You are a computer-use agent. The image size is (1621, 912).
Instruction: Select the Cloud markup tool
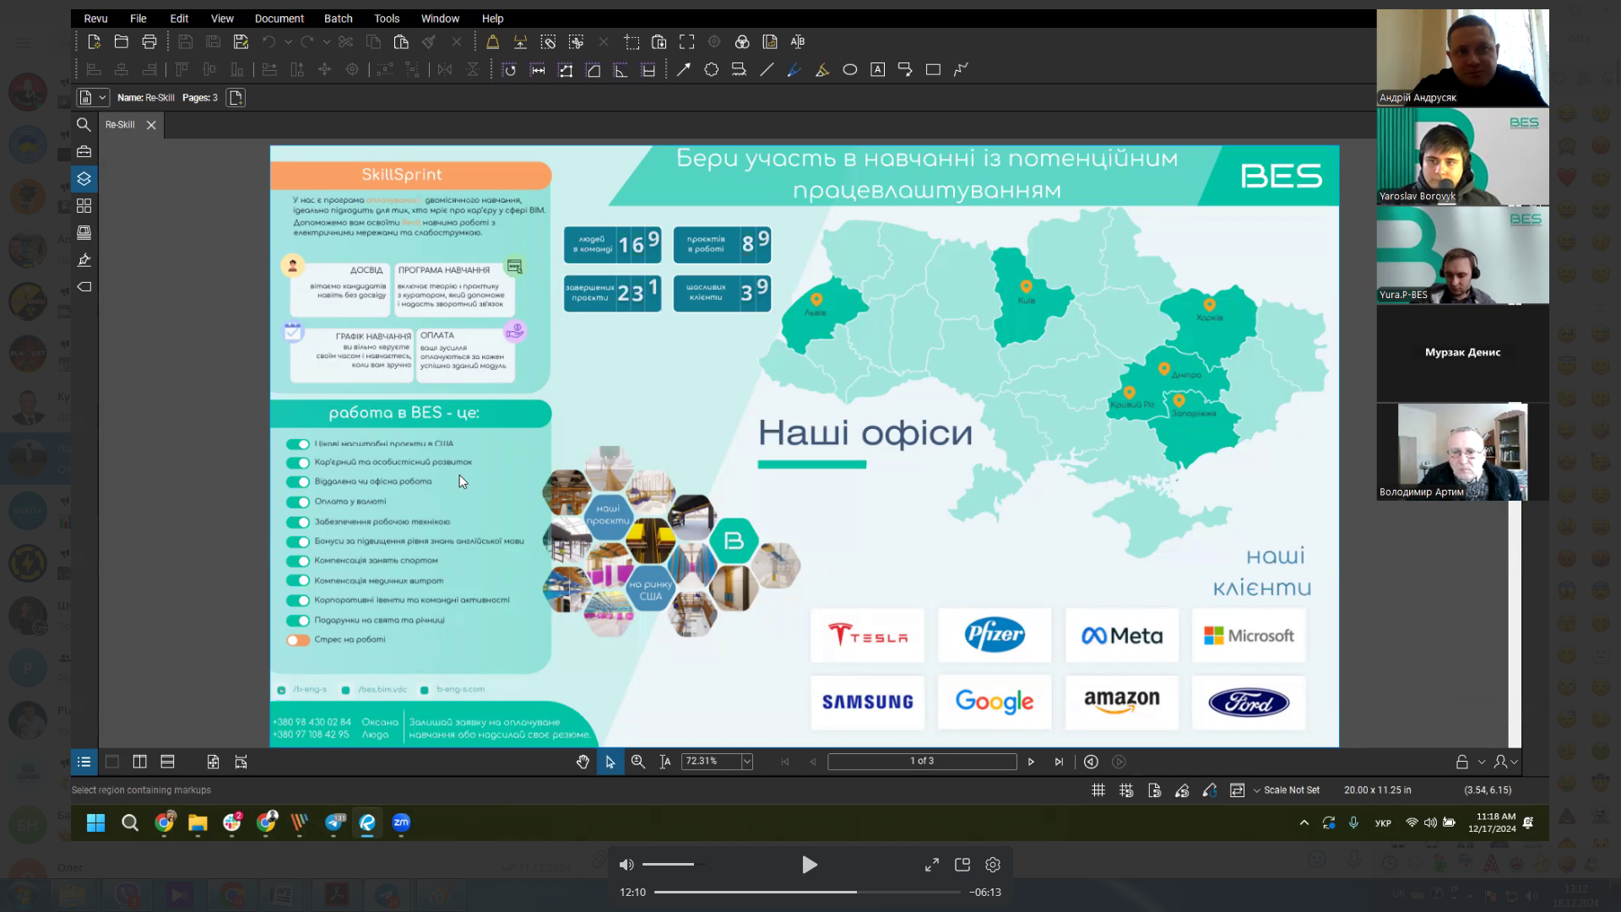pyautogui.click(x=712, y=69)
